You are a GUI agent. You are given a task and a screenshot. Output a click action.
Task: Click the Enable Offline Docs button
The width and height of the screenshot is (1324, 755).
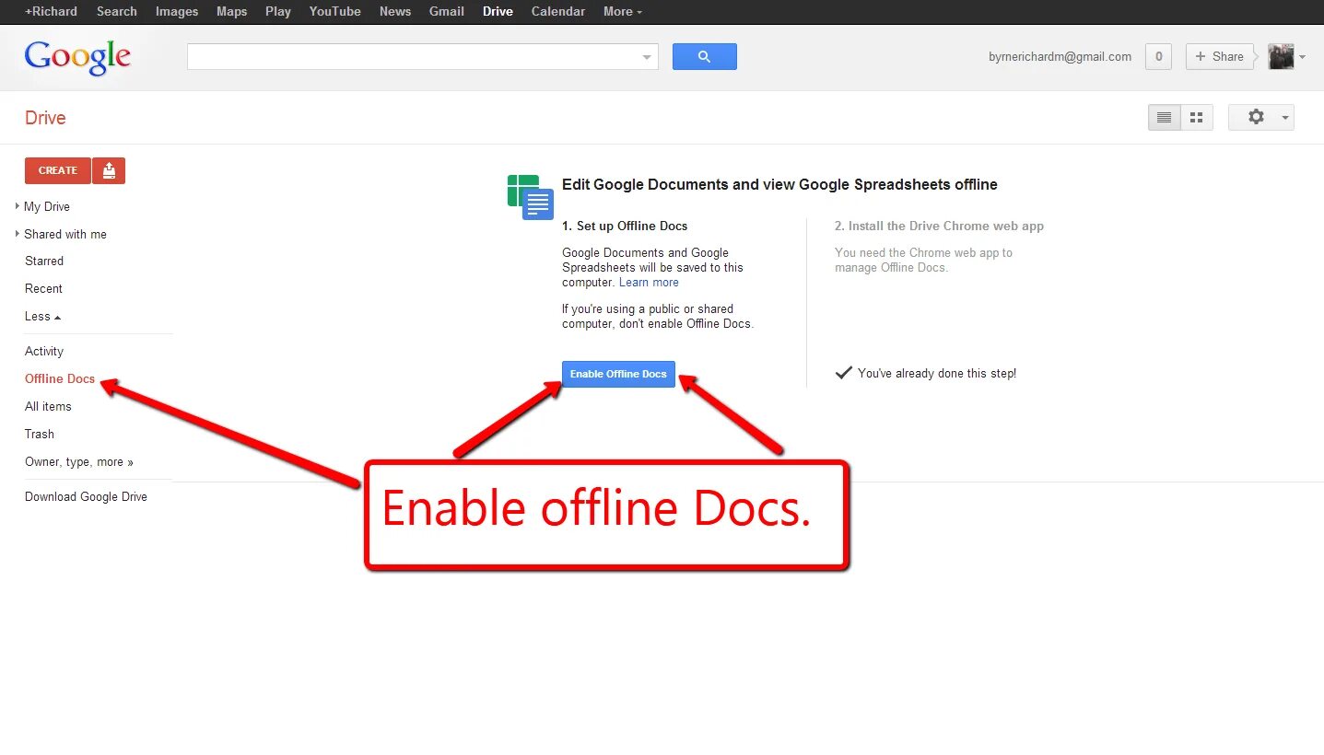(618, 374)
